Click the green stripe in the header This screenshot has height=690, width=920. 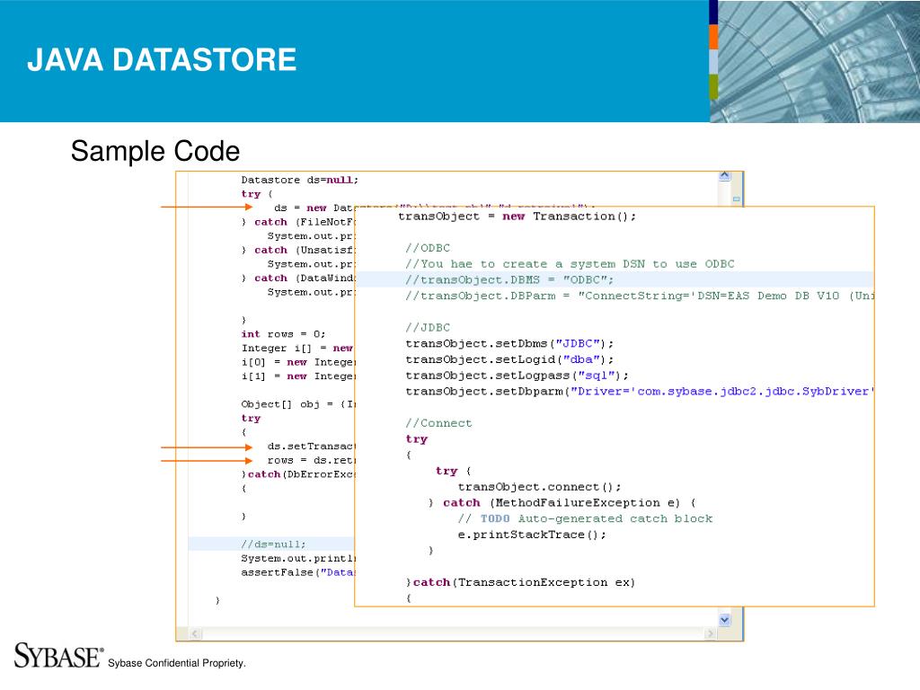click(713, 86)
